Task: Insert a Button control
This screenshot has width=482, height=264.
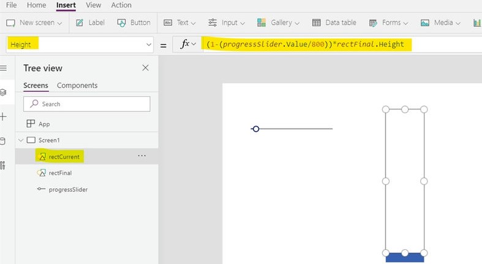Action: 134,23
